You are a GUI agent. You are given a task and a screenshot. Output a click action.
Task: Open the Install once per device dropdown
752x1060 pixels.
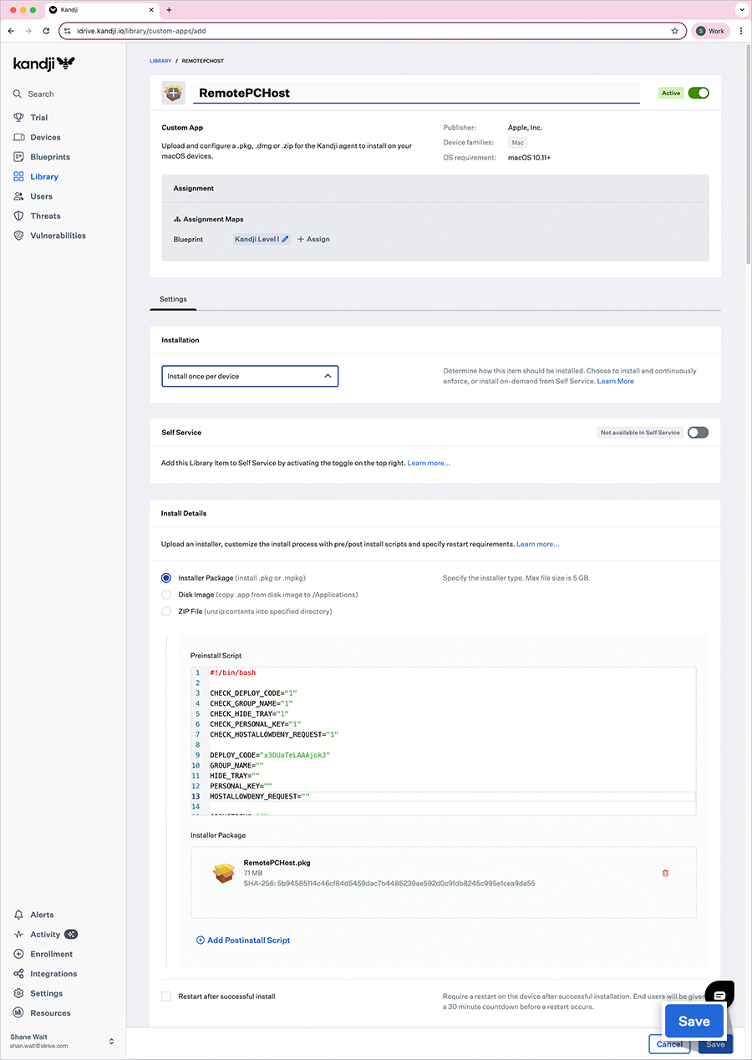[250, 377]
